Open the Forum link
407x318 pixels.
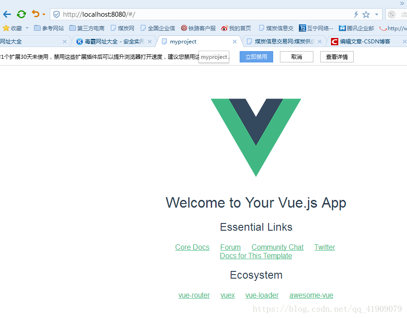tap(231, 247)
